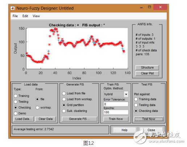Click the MATLAB icon in title bar
187x147 pixels.
click(x=13, y=8)
